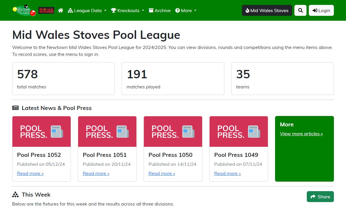This screenshot has width=346, height=213.
Task: Click the Pool Press 1052 banner image
Action: pos(42,132)
